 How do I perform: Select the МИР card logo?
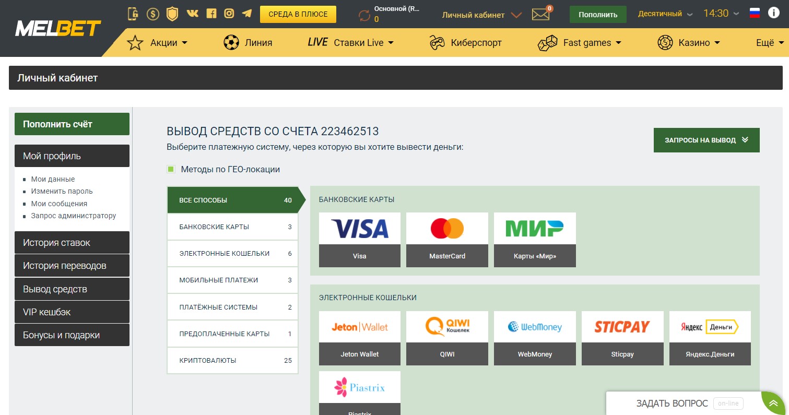535,228
